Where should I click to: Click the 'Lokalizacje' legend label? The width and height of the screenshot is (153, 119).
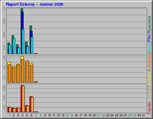149,62
